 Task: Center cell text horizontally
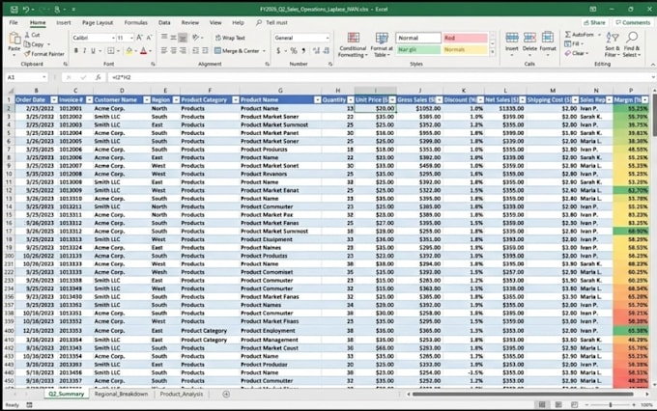173,50
